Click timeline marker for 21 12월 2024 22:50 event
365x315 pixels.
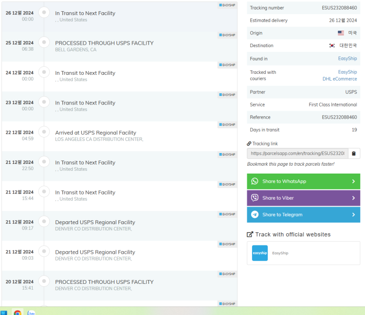tap(44, 161)
